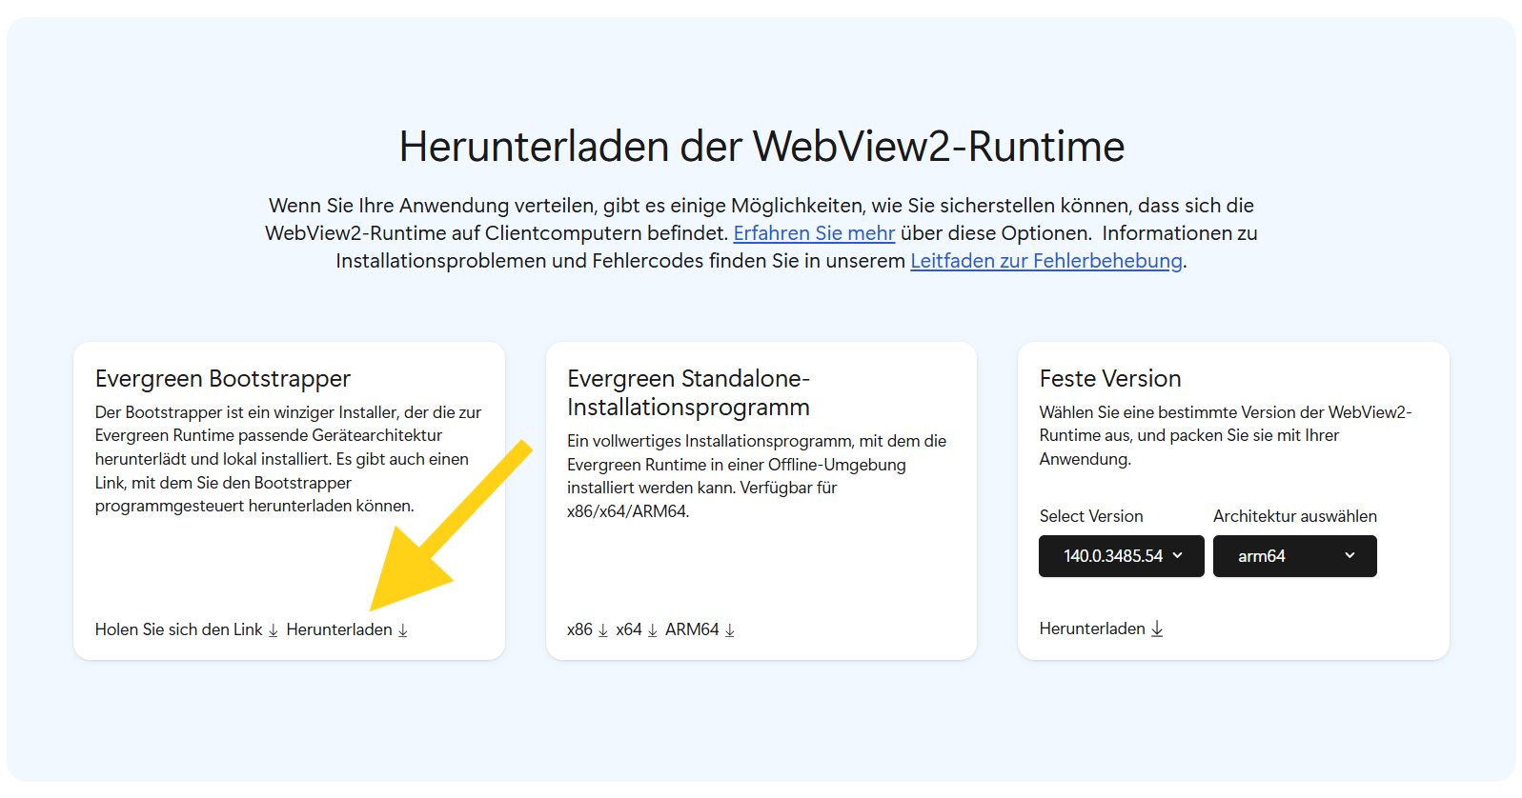Click the 'Architektur auswählen' label

tap(1294, 516)
